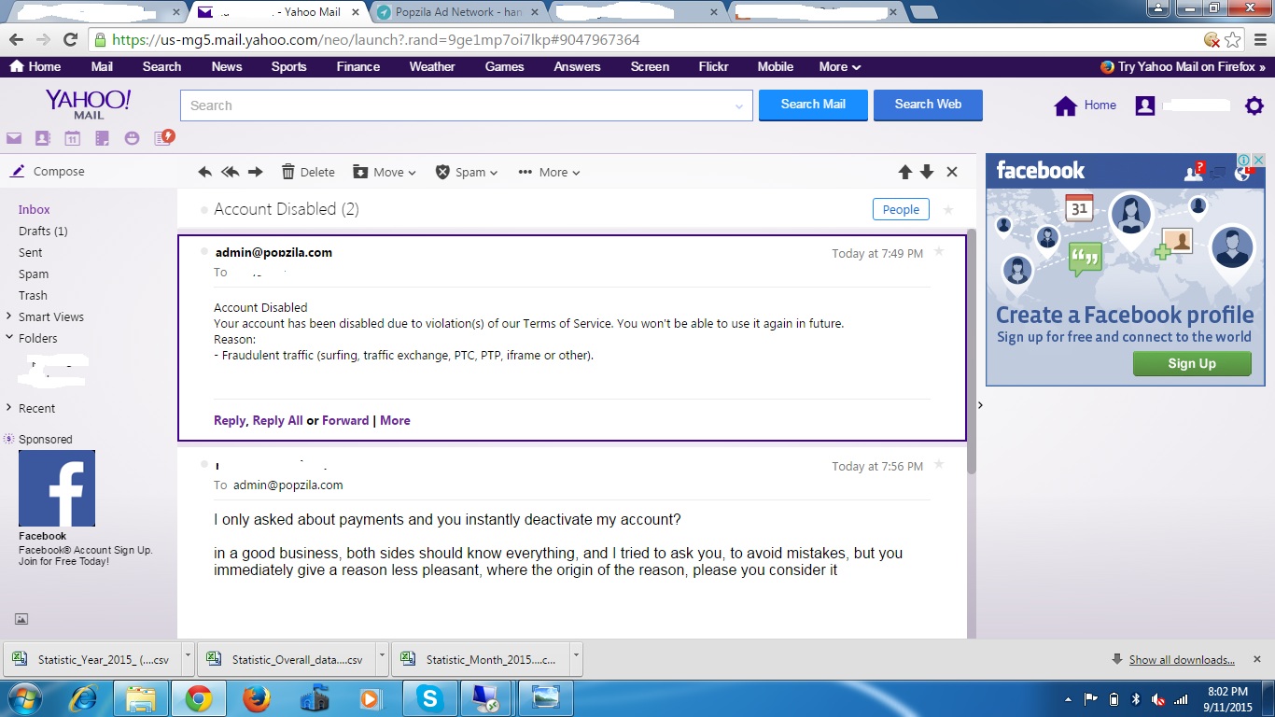Image resolution: width=1275 pixels, height=717 pixels.
Task: Open the Mail icon in Yahoo apps bar
Action: coord(14,138)
